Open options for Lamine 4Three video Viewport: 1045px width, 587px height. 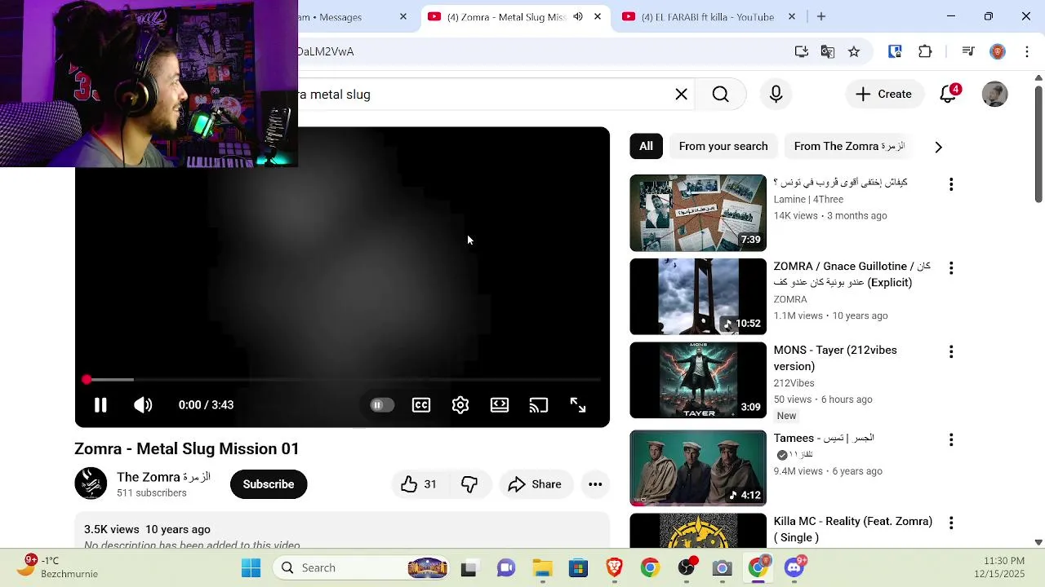(x=951, y=184)
